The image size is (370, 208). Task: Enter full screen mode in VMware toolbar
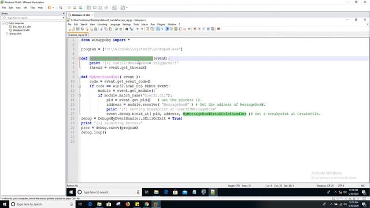tap(100, 8)
